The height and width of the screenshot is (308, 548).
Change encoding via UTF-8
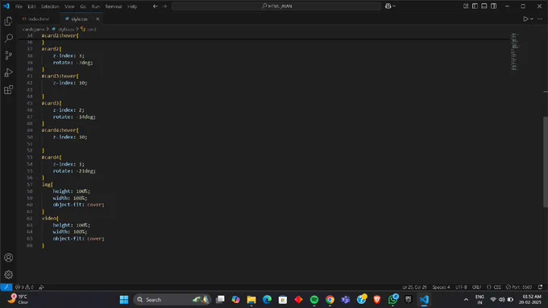[x=461, y=287]
